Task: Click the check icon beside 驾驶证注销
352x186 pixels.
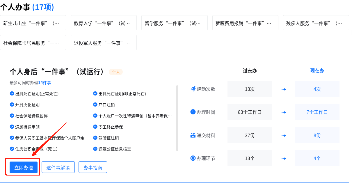Action: (x=95, y=138)
